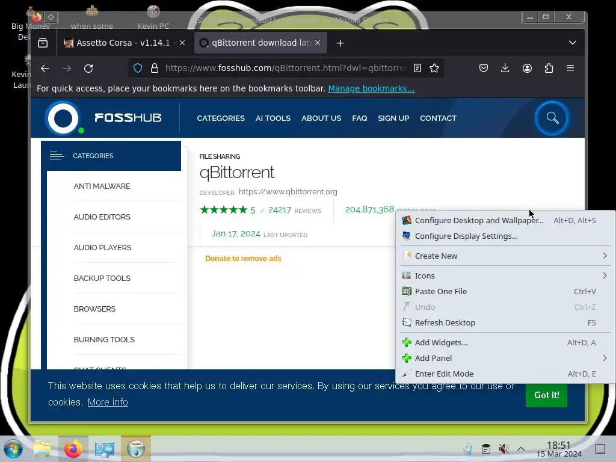
Task: Open AI TOOLS in the top navigation
Action: pyautogui.click(x=273, y=119)
